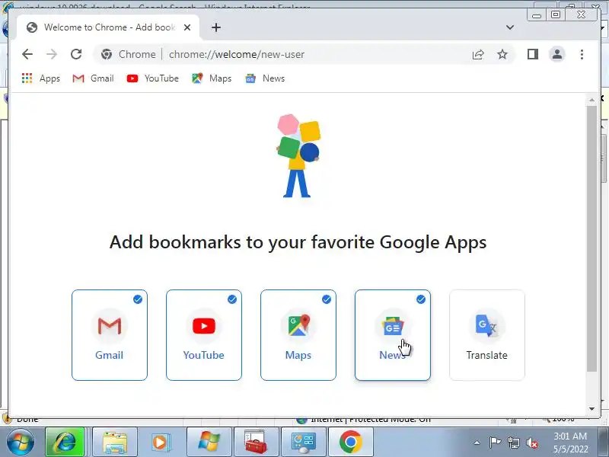Open Chrome's three-dot menu
Image resolution: width=609 pixels, height=457 pixels.
coord(582,54)
